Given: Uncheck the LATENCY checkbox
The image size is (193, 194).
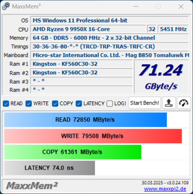Looking at the screenshot, I should point(79,104).
